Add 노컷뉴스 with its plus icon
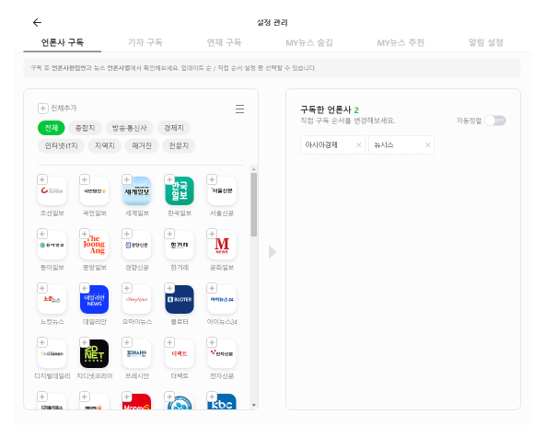 [x=42, y=288]
